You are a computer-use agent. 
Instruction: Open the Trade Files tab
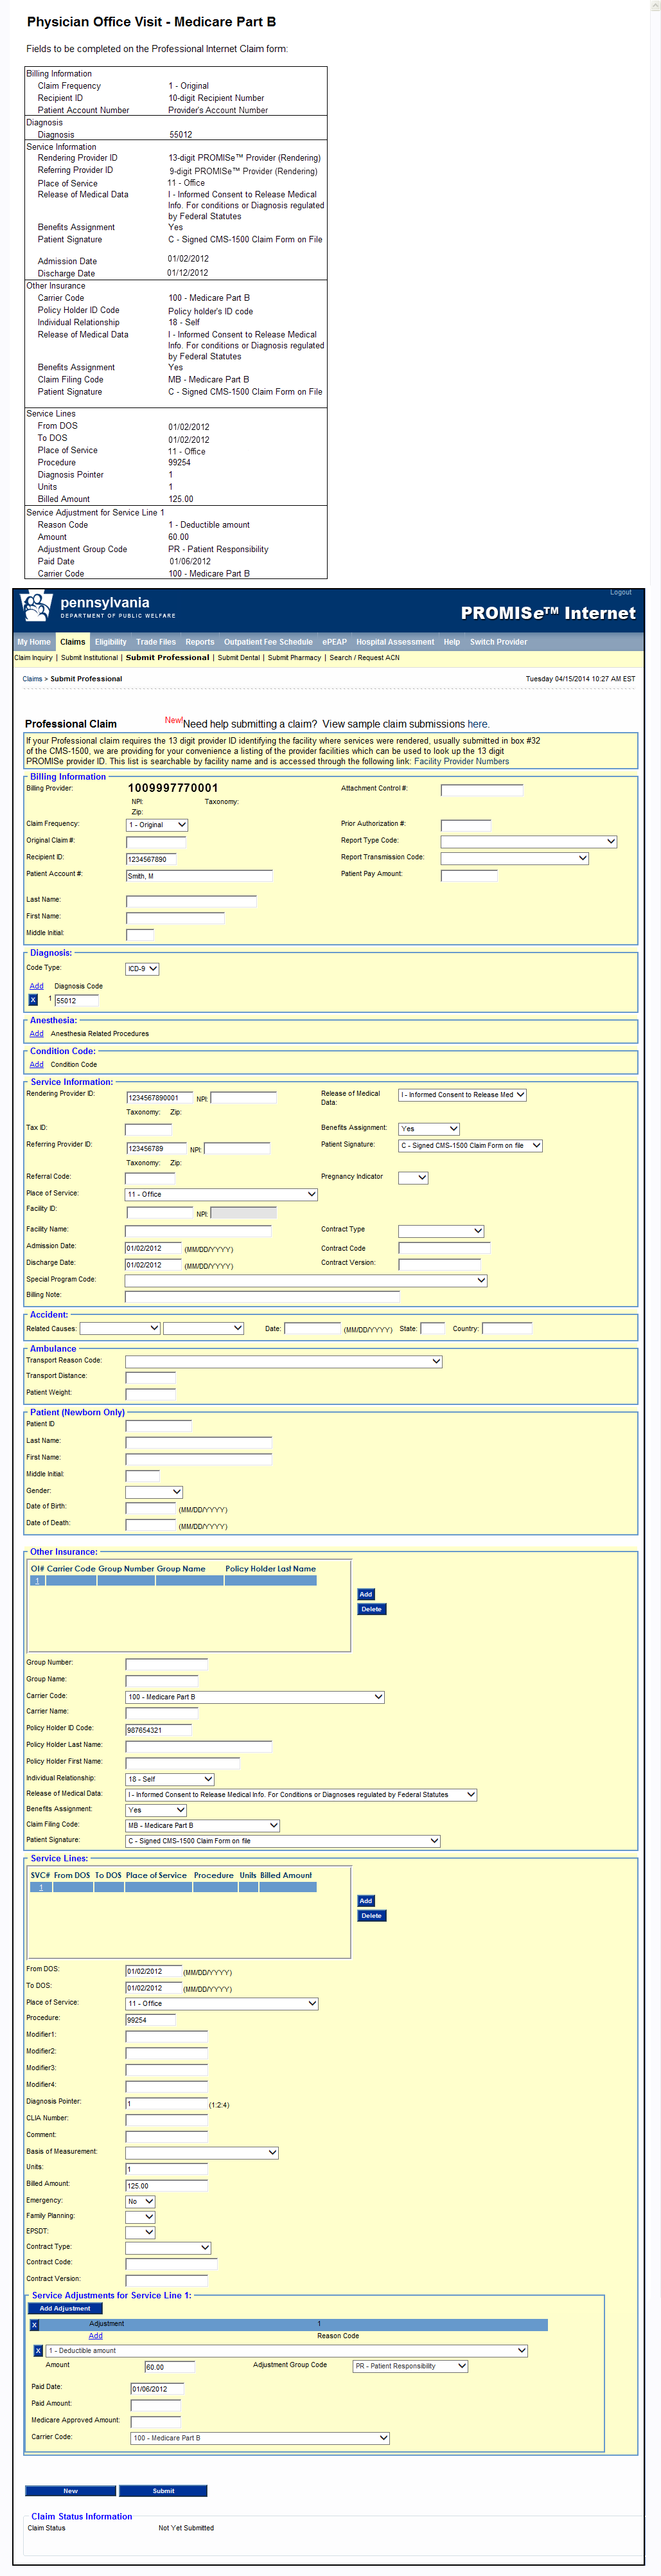(x=156, y=642)
